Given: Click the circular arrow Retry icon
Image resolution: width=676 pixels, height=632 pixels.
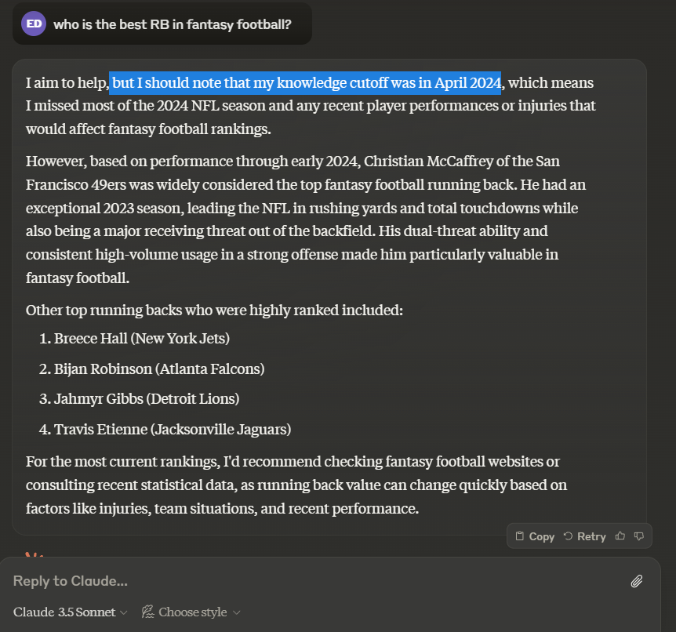Looking at the screenshot, I should click(569, 536).
